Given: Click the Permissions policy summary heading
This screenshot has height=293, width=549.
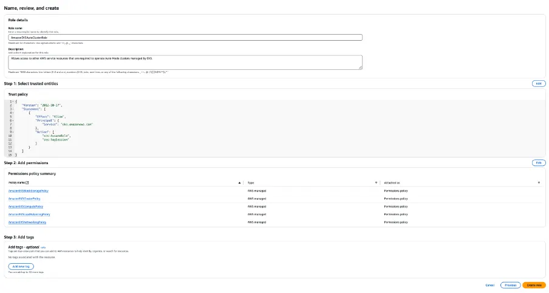Looking at the screenshot, I should 32,173.
